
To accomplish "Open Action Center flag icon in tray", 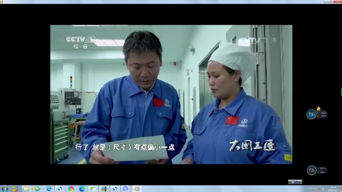I will [x=315, y=189].
